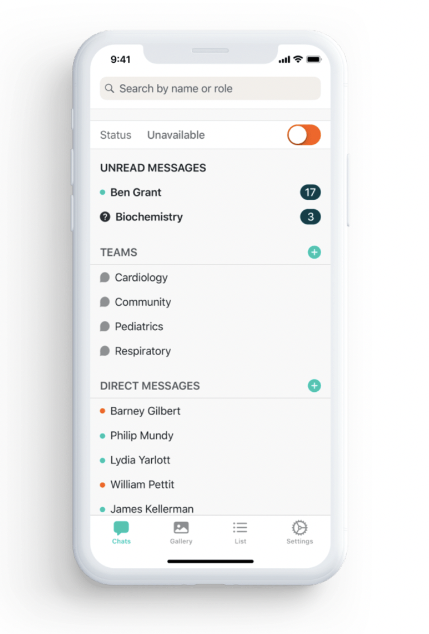Open the Pediatrics team chat

(x=210, y=327)
